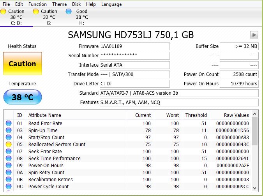Viewport: 263px width, 196px height.
Task: Click the status orb for Read Error Rate
Action: pos(9,124)
